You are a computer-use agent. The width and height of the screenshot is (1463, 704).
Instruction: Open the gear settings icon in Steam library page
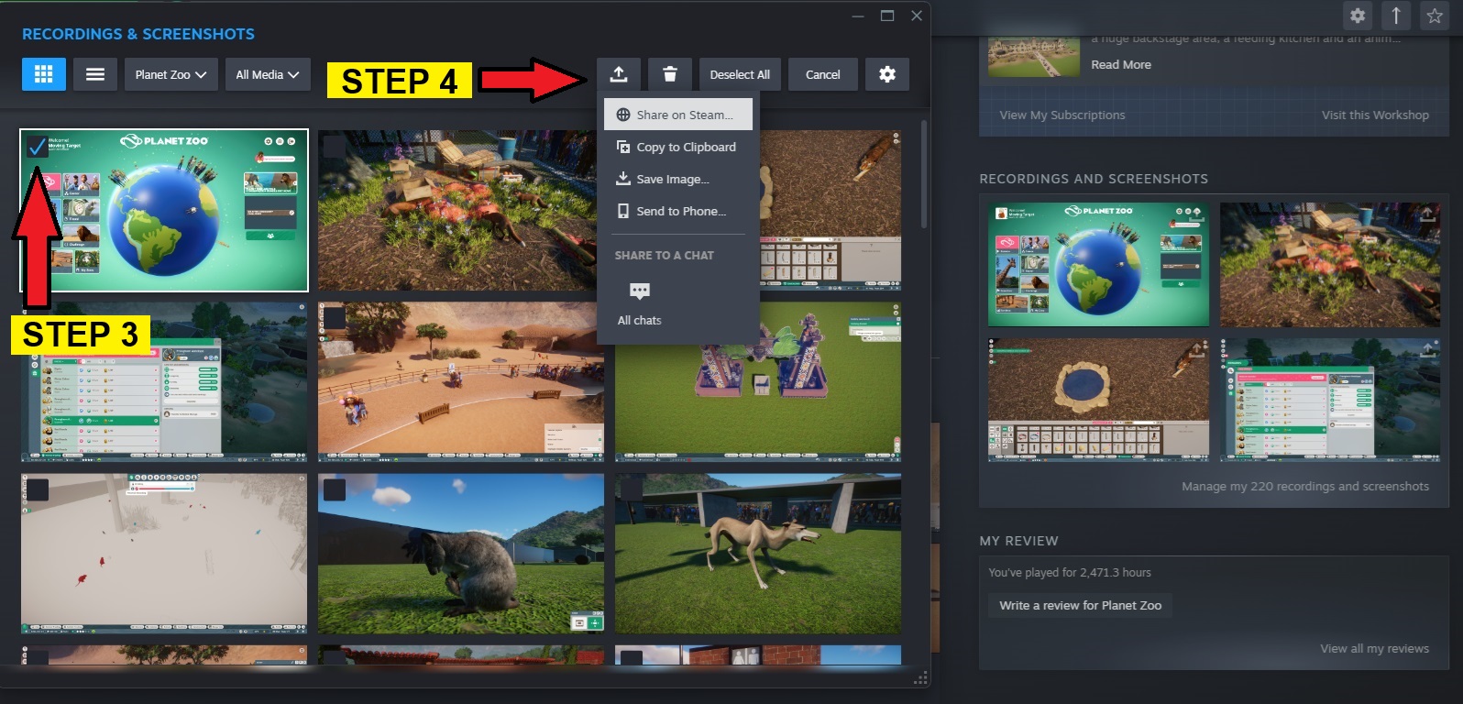click(x=1358, y=15)
